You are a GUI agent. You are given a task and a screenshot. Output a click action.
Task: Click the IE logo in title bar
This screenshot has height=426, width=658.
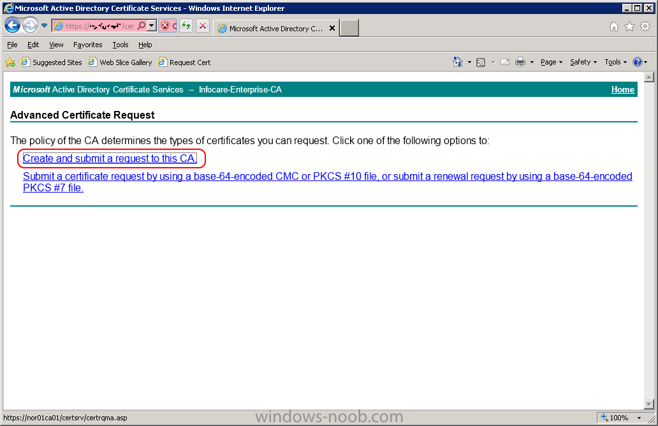pos(8,8)
